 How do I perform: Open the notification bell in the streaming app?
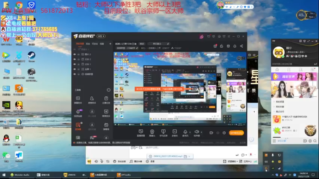[235, 46]
